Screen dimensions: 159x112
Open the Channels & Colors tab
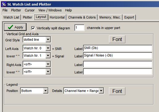click(x=82, y=17)
